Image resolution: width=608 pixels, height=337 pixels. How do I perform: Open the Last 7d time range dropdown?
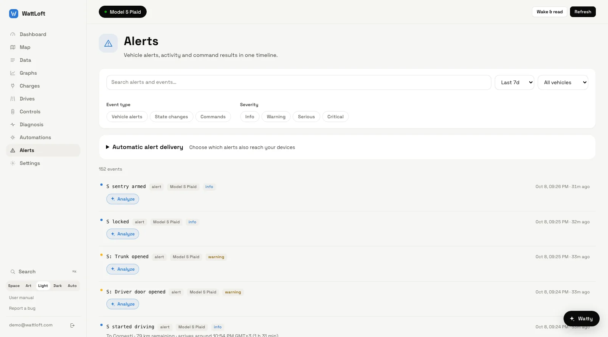point(515,82)
